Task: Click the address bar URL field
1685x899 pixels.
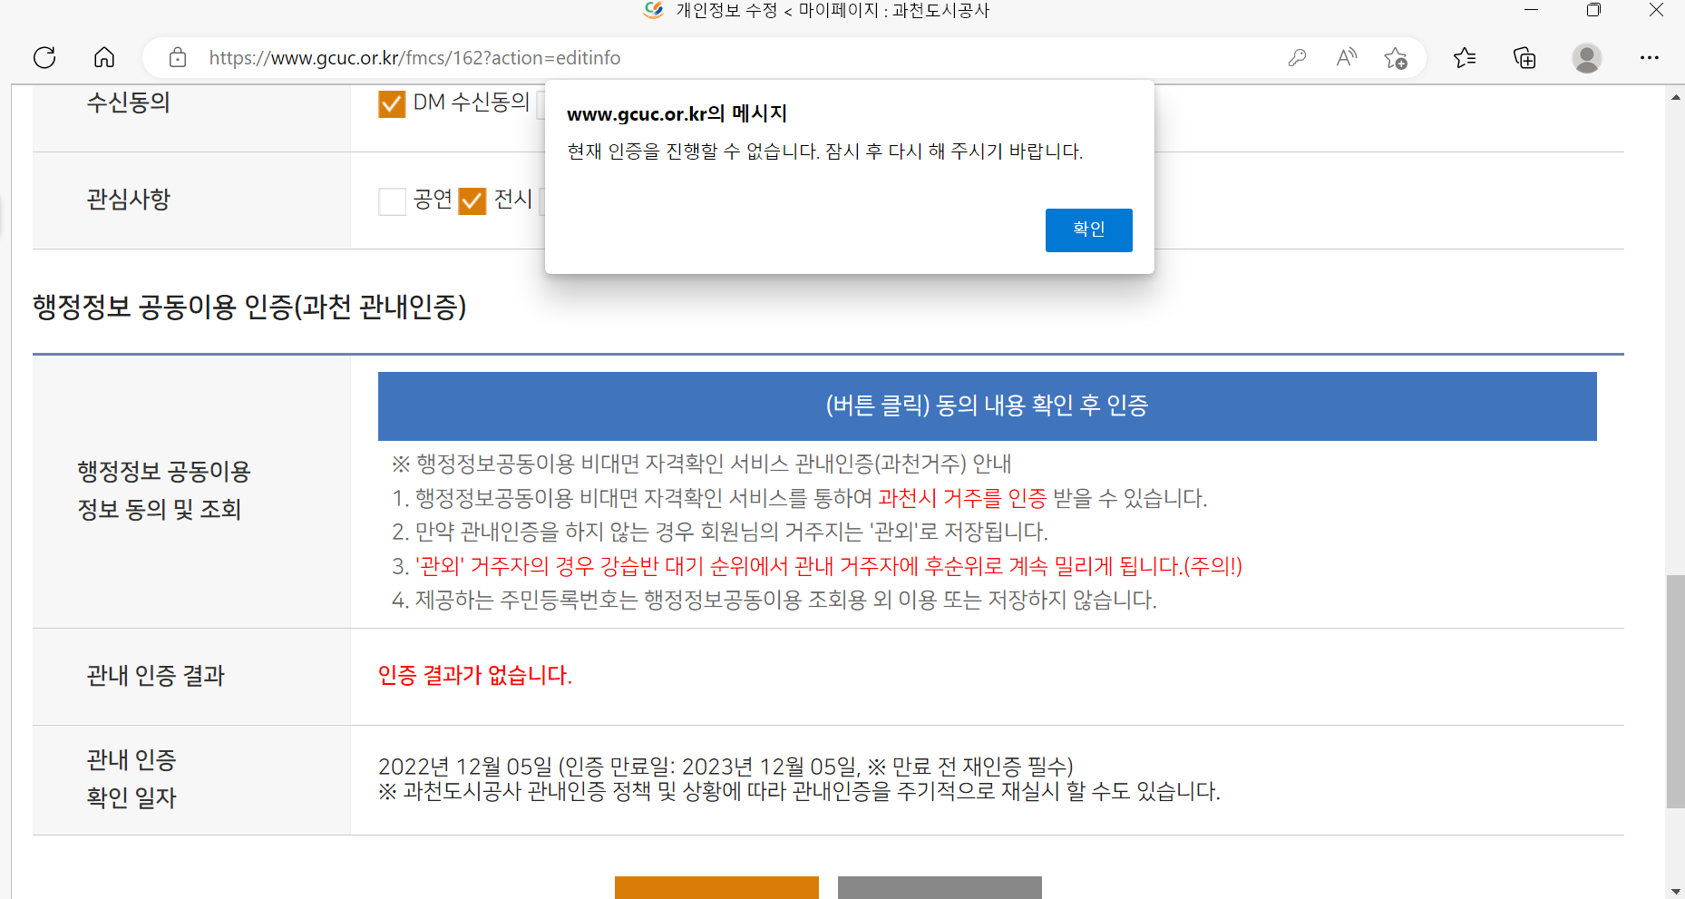Action: coord(726,58)
